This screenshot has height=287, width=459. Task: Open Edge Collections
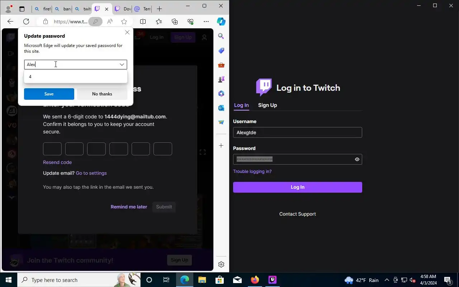click(175, 22)
